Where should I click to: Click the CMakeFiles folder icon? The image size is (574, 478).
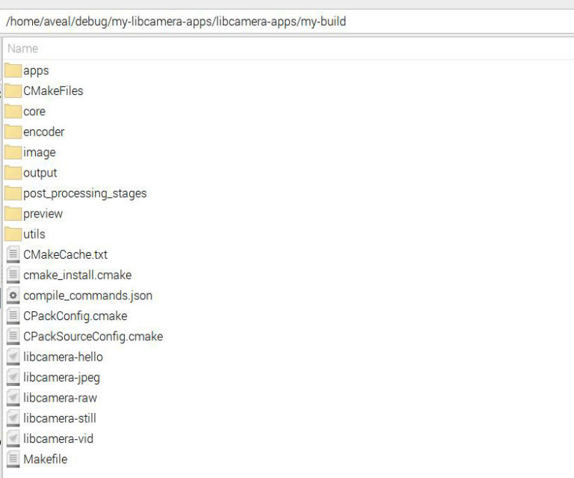tap(13, 91)
